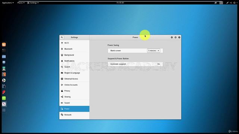The image size is (239, 134).
Task: Select Bluetooth icon in sidebar
Action: 62,49
